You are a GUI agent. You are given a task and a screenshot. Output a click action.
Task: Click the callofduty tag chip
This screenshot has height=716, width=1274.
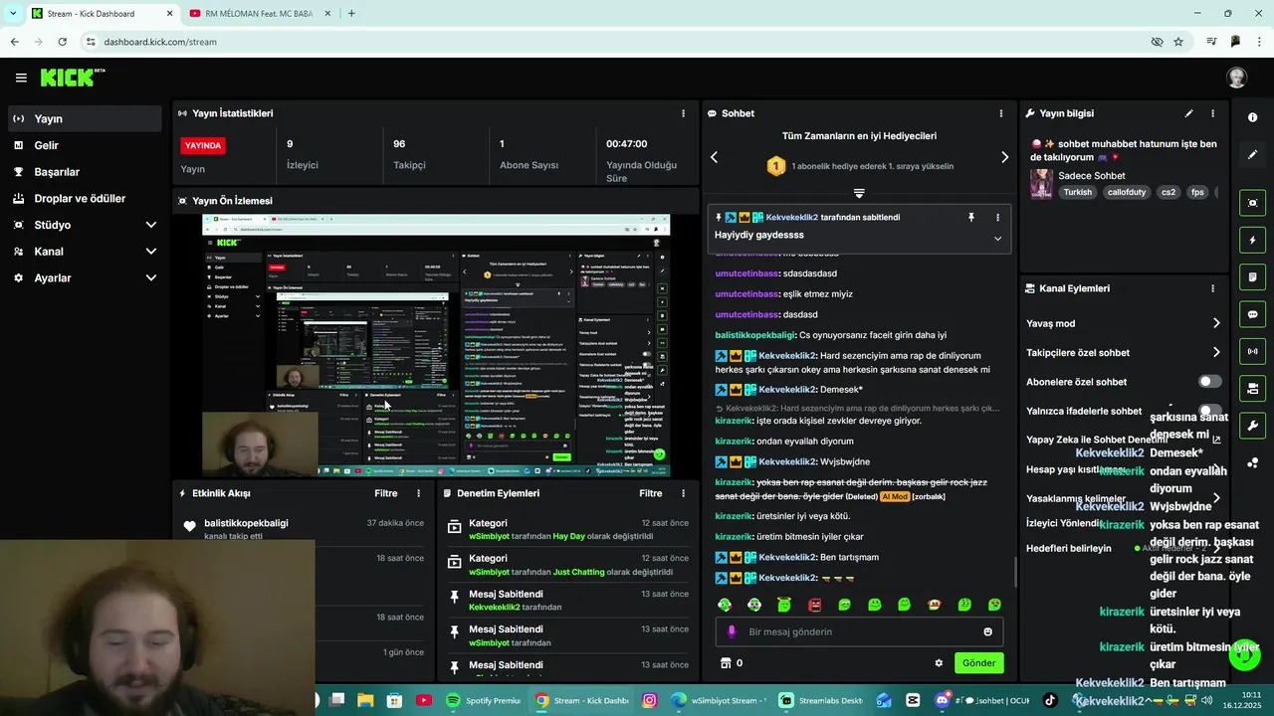pos(1127,192)
